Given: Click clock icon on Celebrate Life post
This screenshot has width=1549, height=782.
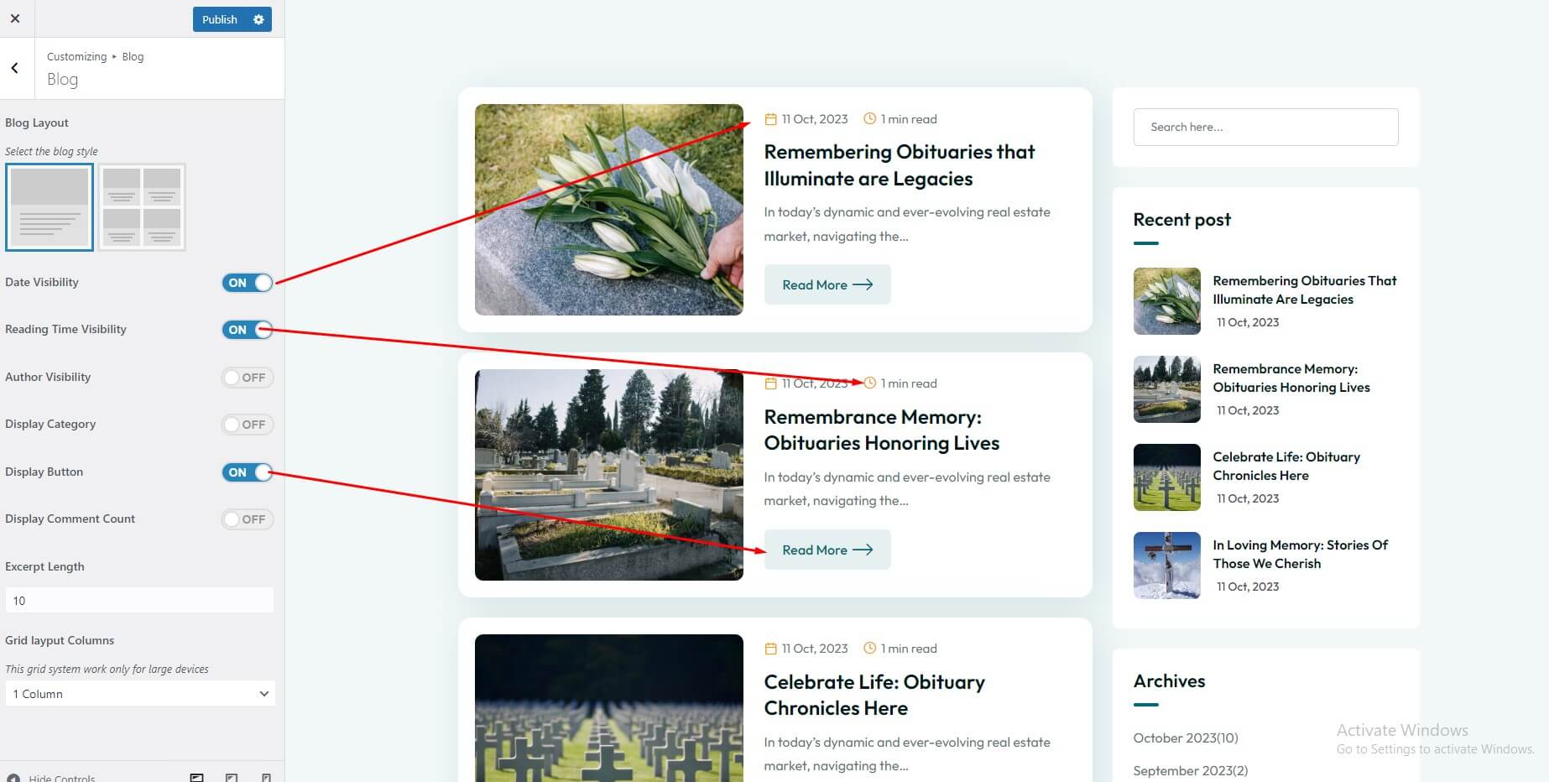Looking at the screenshot, I should pos(870,649).
